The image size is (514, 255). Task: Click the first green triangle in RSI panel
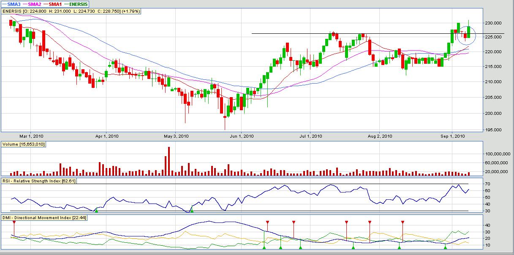96,210
